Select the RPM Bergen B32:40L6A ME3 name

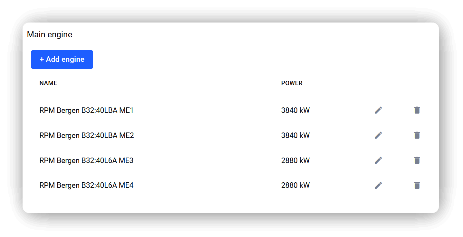coord(86,160)
